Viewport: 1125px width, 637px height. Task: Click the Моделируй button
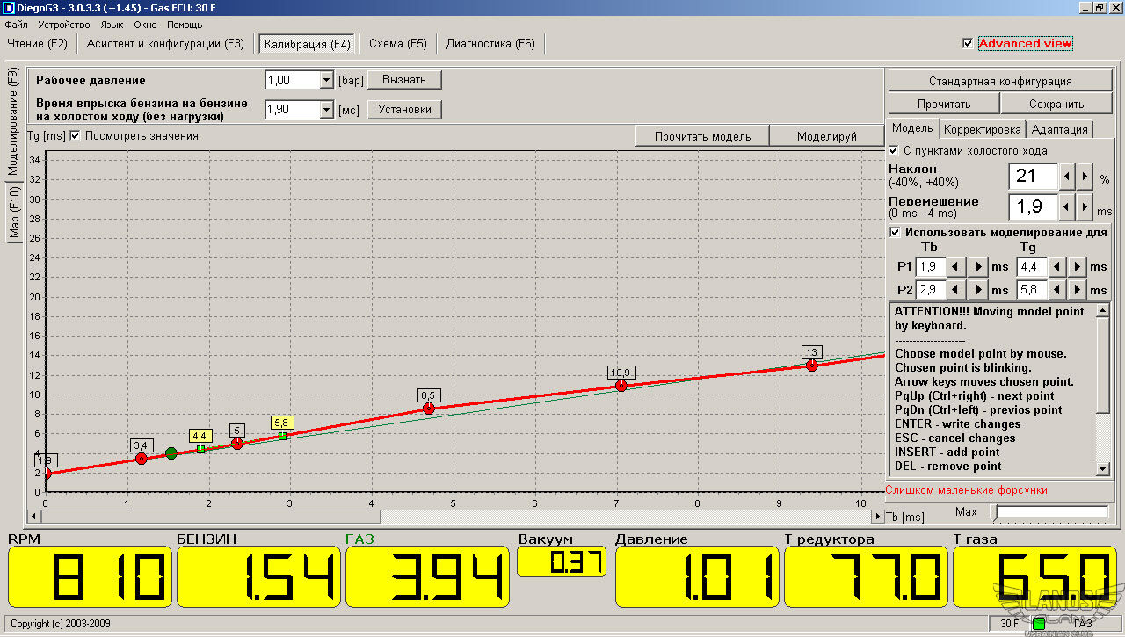click(826, 136)
